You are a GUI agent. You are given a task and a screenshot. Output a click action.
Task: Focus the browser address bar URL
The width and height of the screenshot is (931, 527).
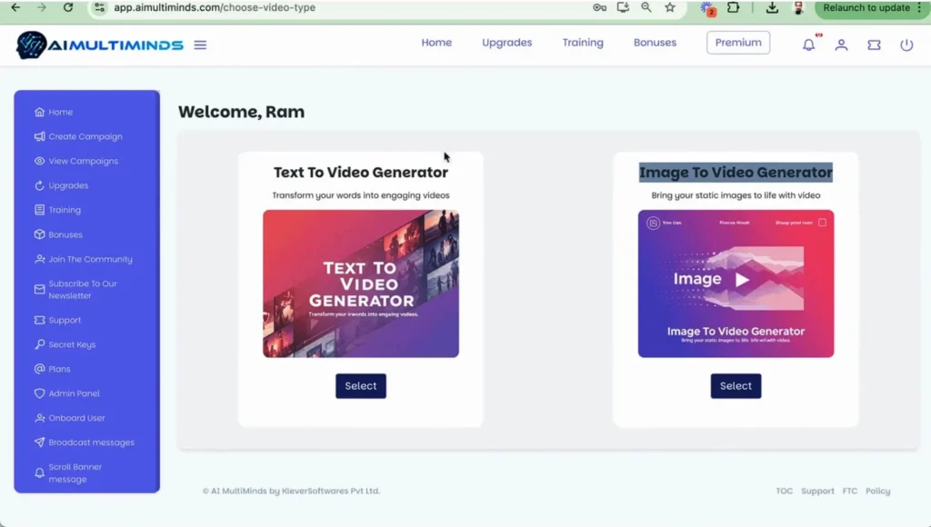click(x=215, y=7)
